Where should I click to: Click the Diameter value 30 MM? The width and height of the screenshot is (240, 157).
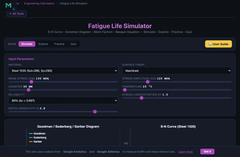28,87
